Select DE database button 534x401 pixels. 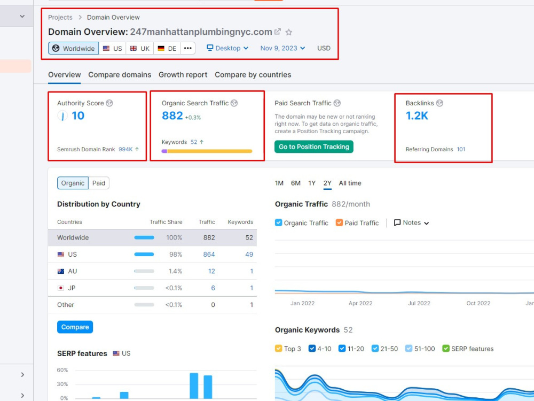click(x=167, y=48)
